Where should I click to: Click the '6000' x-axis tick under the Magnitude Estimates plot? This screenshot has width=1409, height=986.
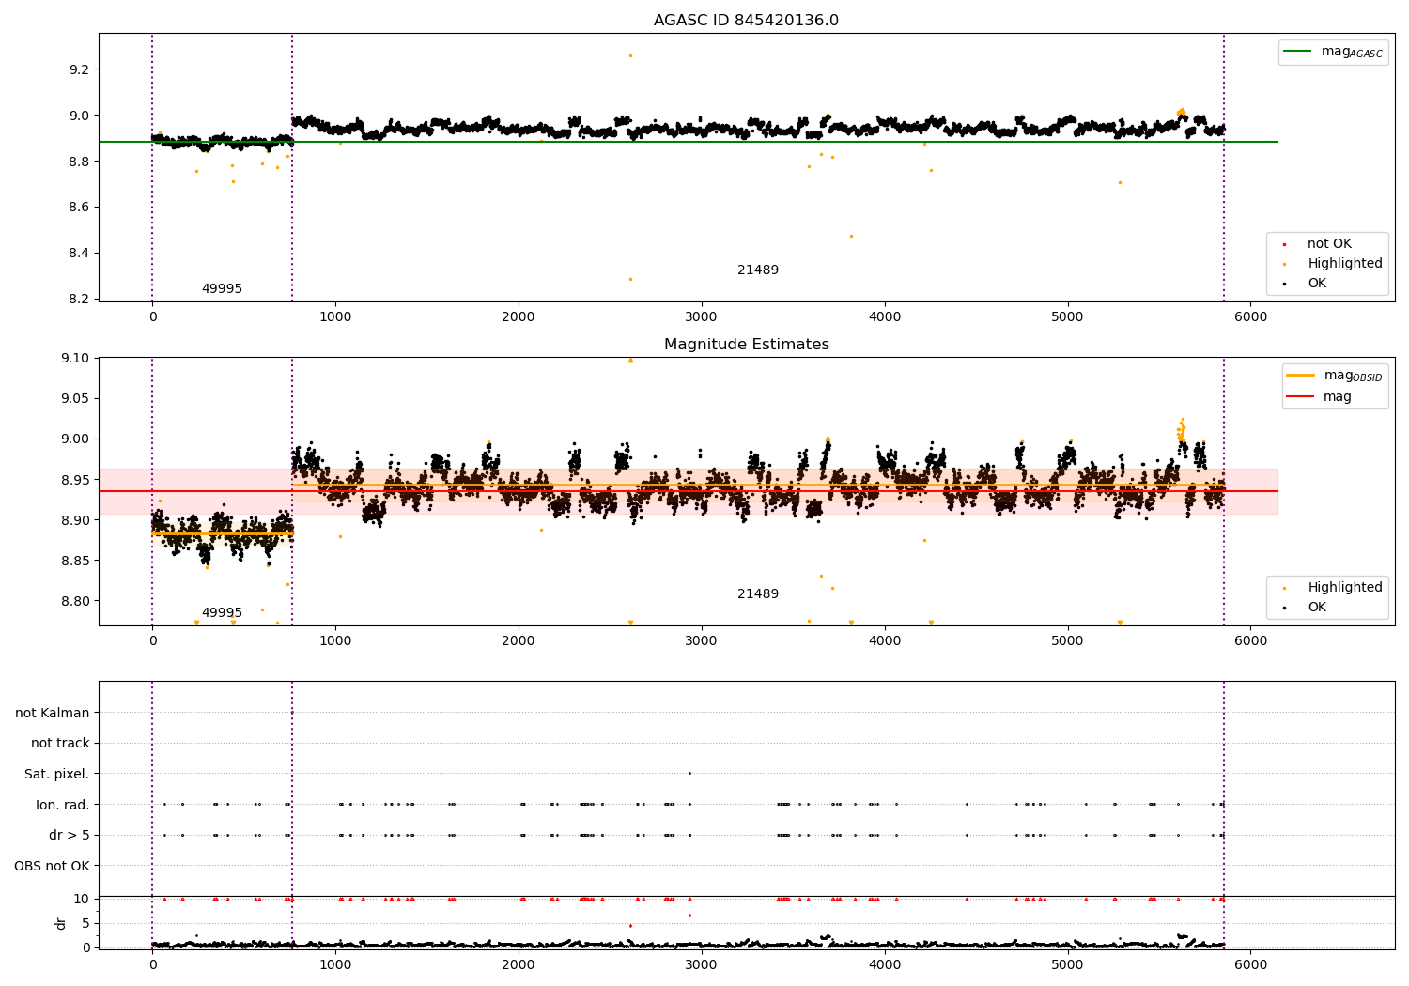tap(1250, 641)
